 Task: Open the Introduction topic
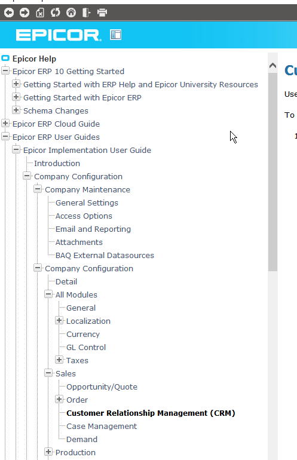coord(57,164)
